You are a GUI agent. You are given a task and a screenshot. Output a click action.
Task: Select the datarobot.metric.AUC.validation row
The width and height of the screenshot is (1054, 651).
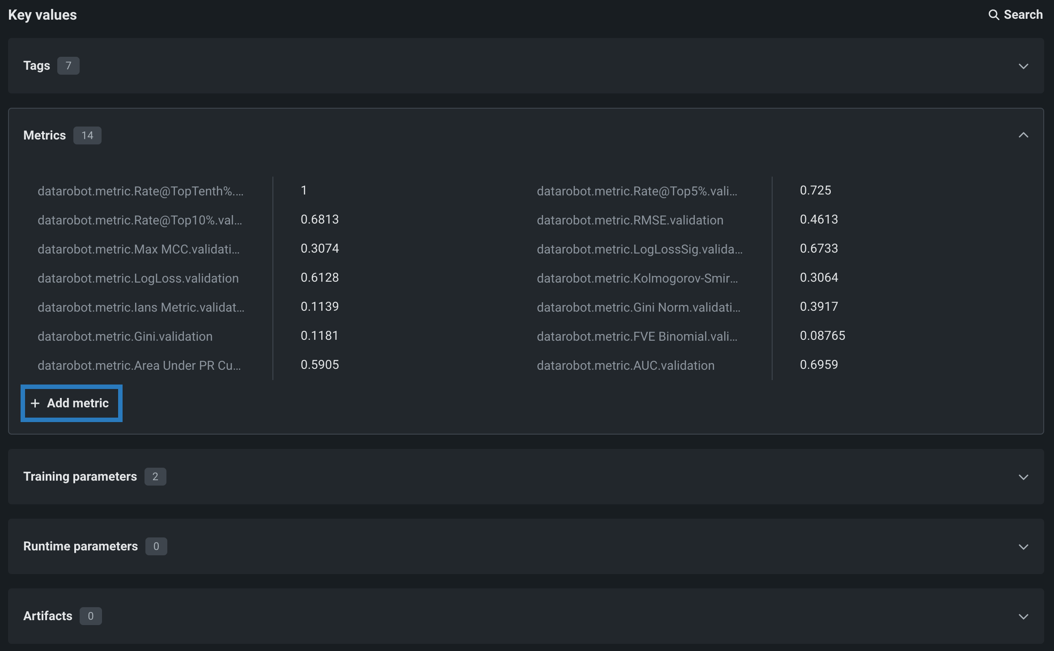click(625, 366)
